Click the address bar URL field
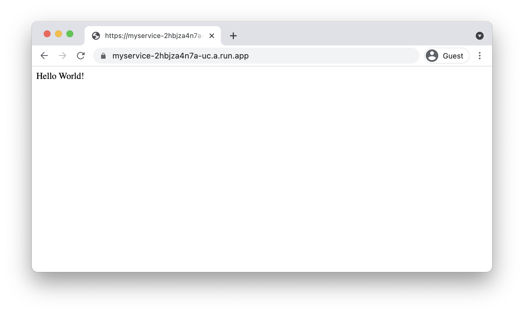Viewport: 524px width, 314px height. (256, 56)
